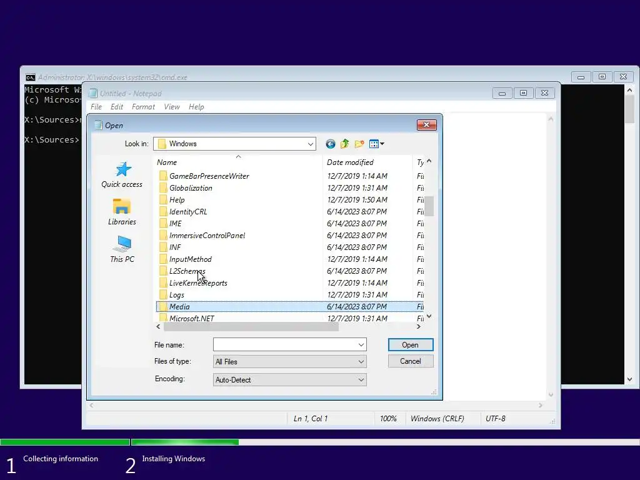Select the GameBarPresenceWriter folder icon
This screenshot has width=640, height=480.
[163, 176]
